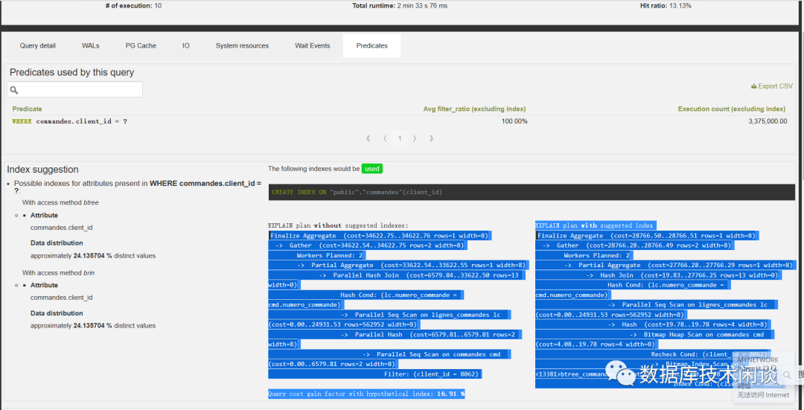The image size is (804, 410).
Task: Go to first page of predicates
Action: [x=368, y=138]
